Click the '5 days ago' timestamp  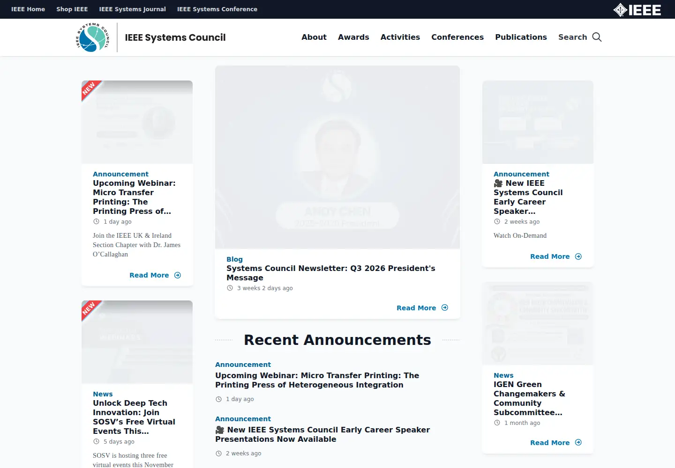[119, 442]
